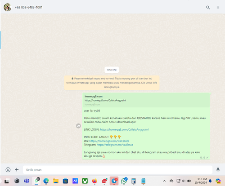Open Firefox from taskbar
The image size is (225, 186).
pyautogui.click(x=94, y=181)
